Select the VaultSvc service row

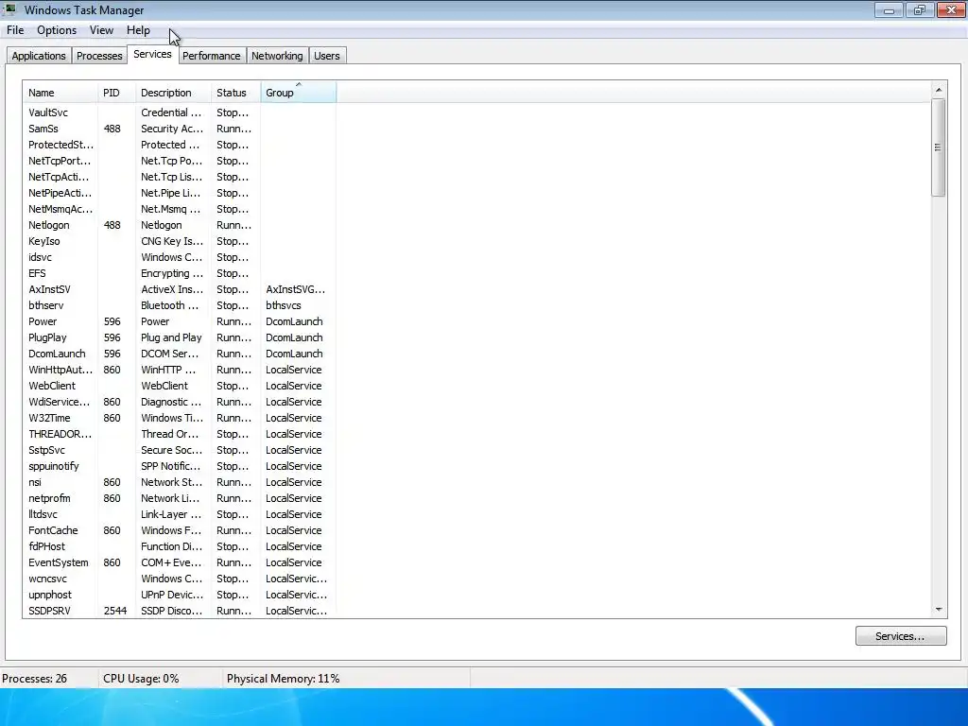pyautogui.click(x=179, y=112)
